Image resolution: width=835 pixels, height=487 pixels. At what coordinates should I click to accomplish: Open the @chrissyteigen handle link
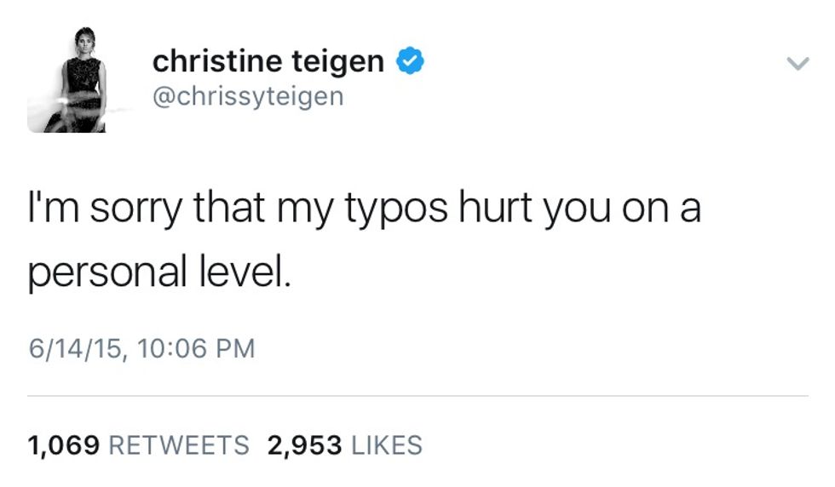(247, 96)
